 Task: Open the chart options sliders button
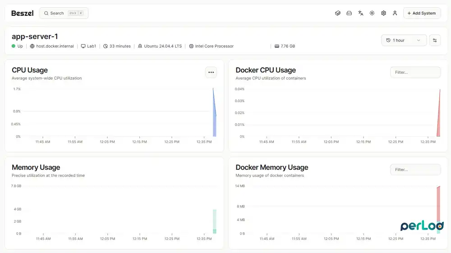(x=435, y=40)
